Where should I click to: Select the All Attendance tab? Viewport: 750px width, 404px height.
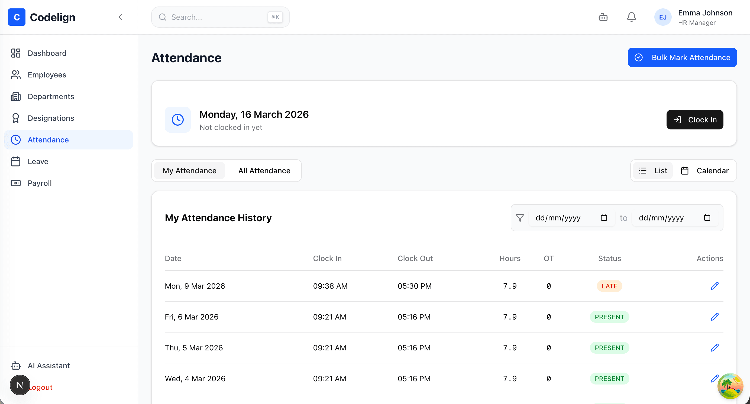[264, 171]
